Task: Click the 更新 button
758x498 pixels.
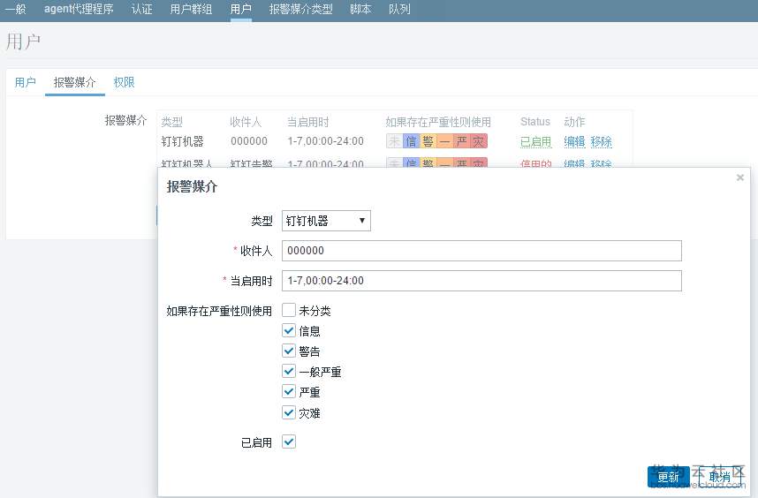Action: pos(668,477)
